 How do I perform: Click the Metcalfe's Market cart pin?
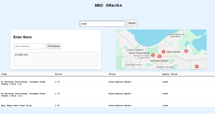point(159,56)
